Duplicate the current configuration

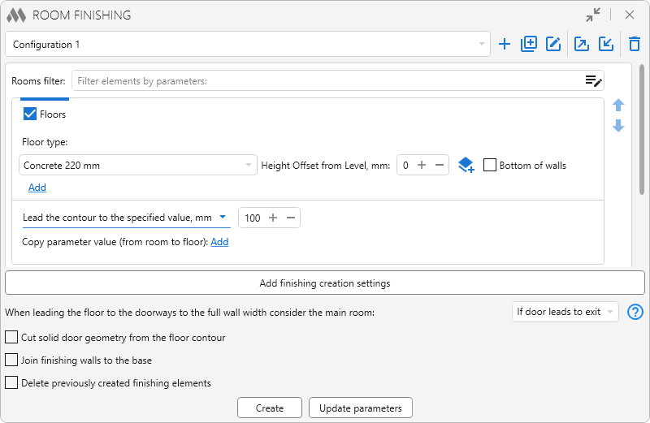point(529,45)
